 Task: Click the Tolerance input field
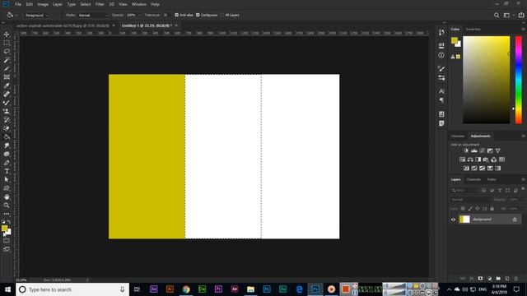[166, 15]
